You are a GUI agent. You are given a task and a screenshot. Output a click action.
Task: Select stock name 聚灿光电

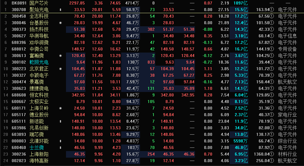pyautogui.click(x=39, y=10)
